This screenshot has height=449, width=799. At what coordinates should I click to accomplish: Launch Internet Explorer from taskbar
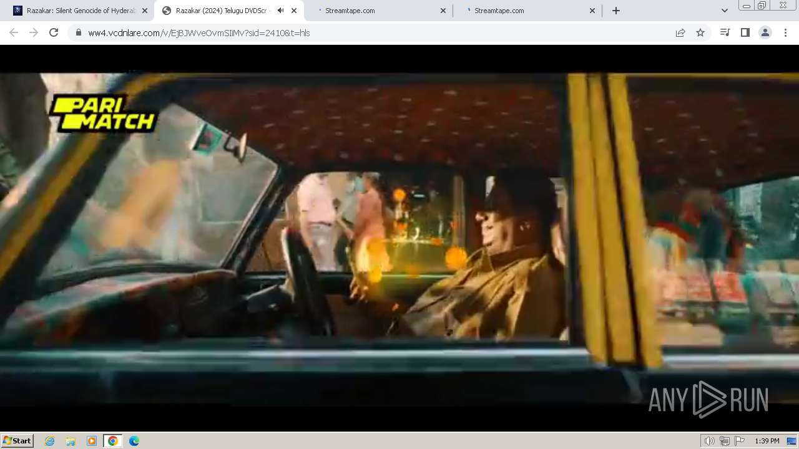pyautogui.click(x=50, y=441)
